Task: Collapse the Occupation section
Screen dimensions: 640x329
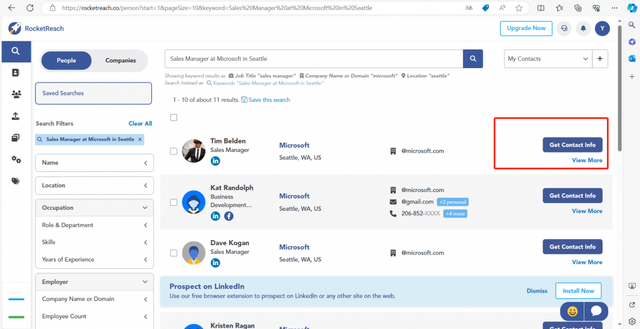Action: click(94, 208)
